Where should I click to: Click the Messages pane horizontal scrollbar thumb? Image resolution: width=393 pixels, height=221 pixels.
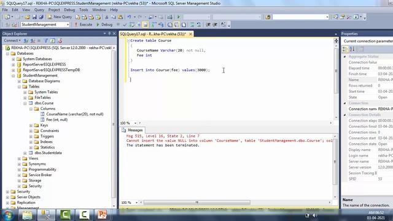tap(196, 203)
